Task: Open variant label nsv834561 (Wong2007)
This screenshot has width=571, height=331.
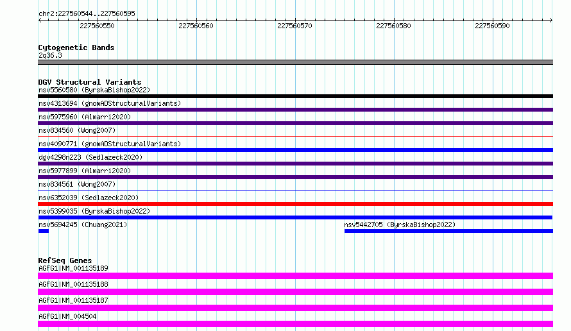Action: pyautogui.click(x=77, y=184)
